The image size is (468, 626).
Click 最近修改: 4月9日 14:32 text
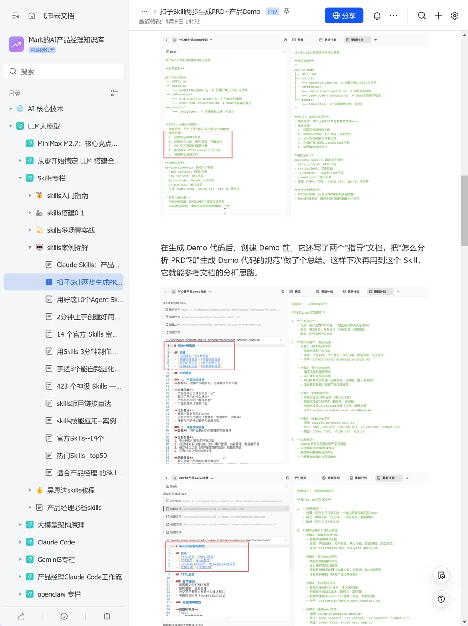(x=169, y=22)
